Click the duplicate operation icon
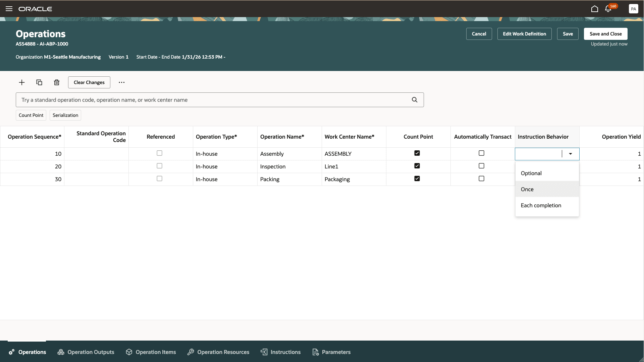This screenshot has width=644, height=362. (x=39, y=82)
